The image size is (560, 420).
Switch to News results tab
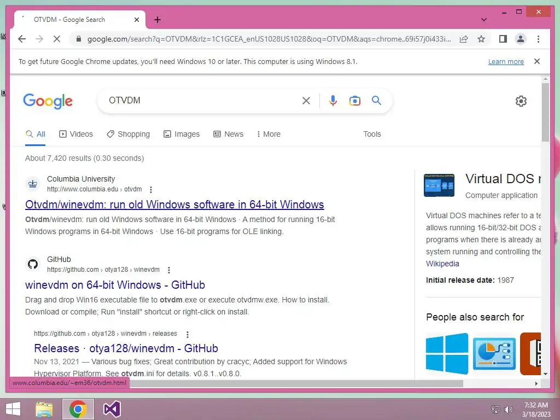click(228, 135)
